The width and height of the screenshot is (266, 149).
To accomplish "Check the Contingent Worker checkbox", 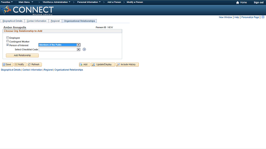I will [7, 41].
